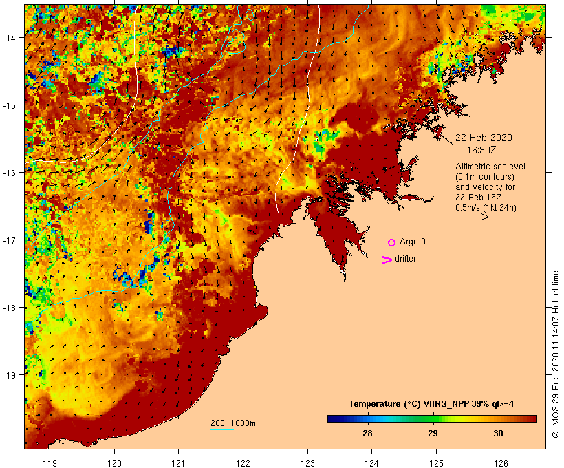This screenshot has height=468, width=564.
Task: Click the -18 latitude axis label
Action: coord(8,308)
